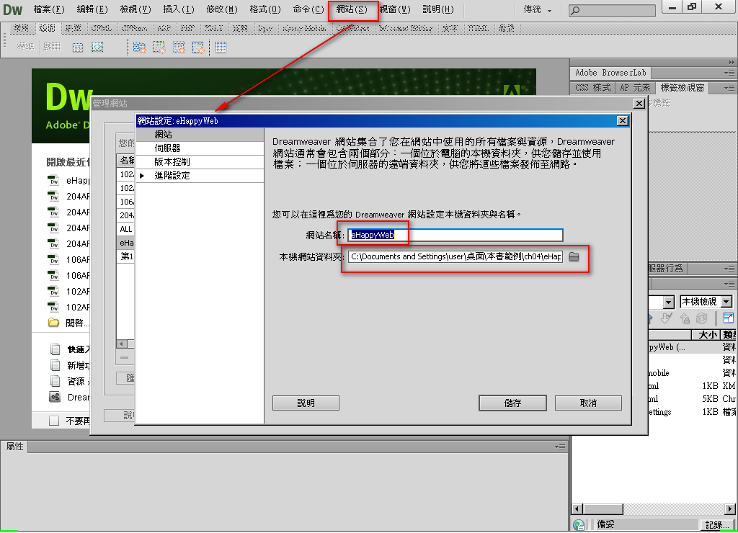Open the 說明(H) menu
Screen dimensions: 738x533
pos(438,9)
